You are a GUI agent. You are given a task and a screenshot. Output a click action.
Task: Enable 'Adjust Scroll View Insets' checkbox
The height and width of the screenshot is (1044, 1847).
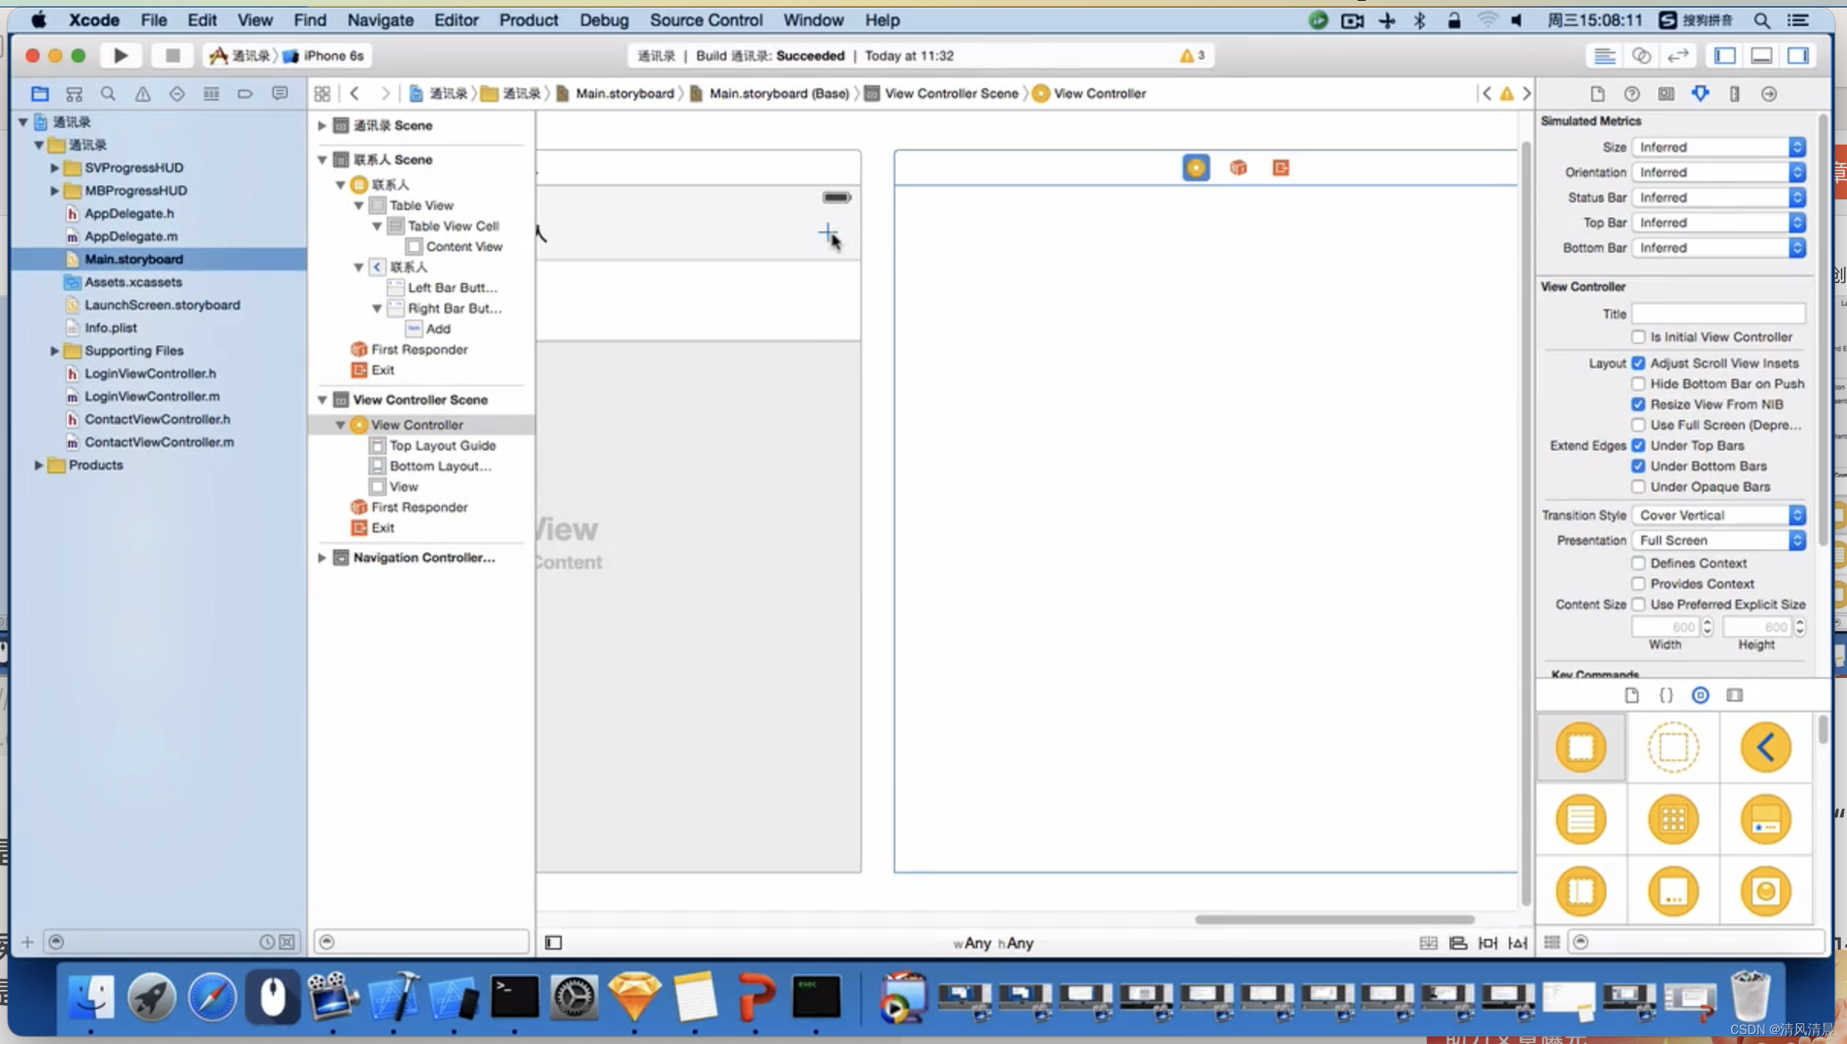[1638, 363]
